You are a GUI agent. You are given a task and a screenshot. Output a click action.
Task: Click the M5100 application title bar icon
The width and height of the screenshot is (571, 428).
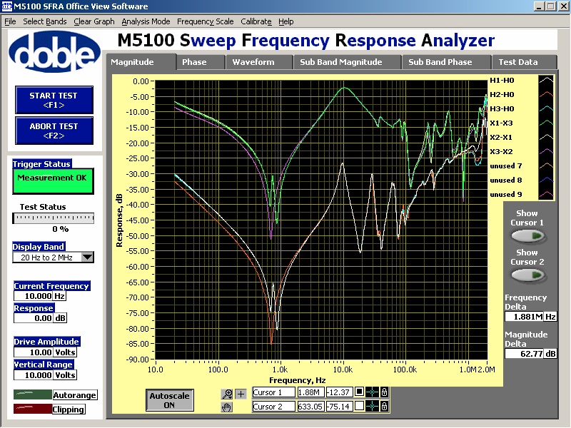[6, 6]
